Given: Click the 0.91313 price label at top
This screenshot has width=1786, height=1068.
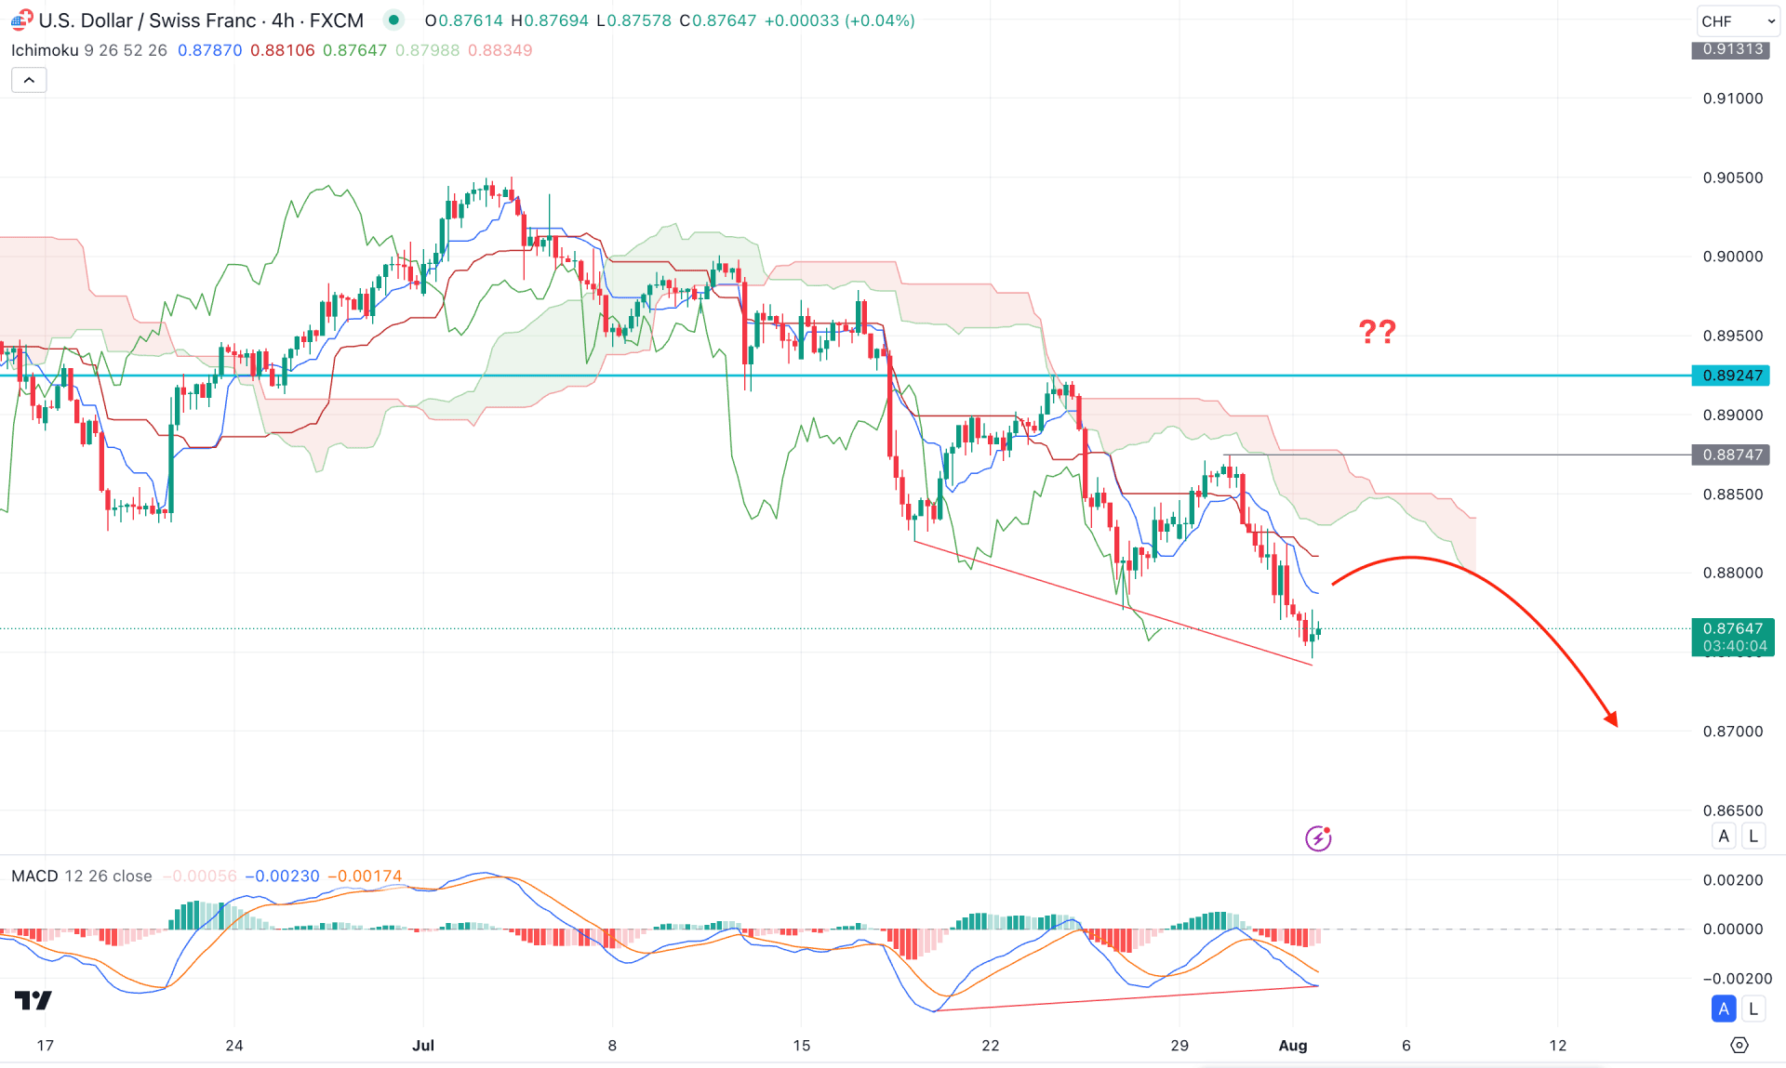Looking at the screenshot, I should pos(1731,50).
